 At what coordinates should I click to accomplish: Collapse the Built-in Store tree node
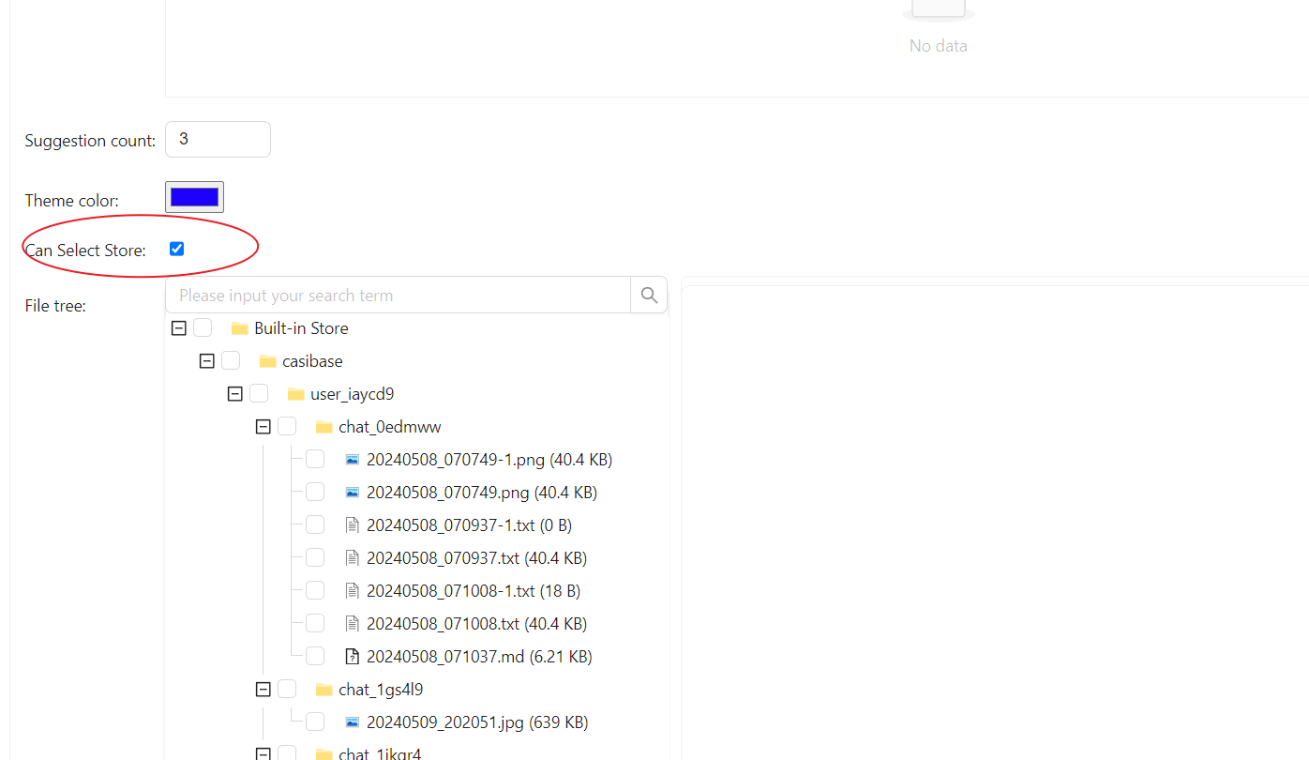tap(179, 328)
